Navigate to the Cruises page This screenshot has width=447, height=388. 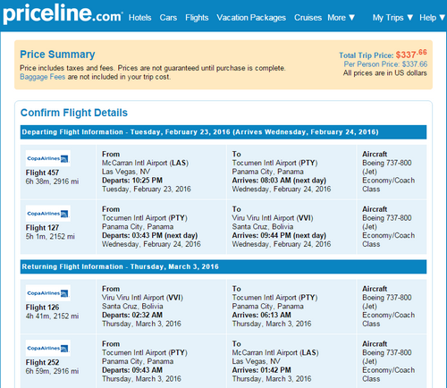[308, 18]
